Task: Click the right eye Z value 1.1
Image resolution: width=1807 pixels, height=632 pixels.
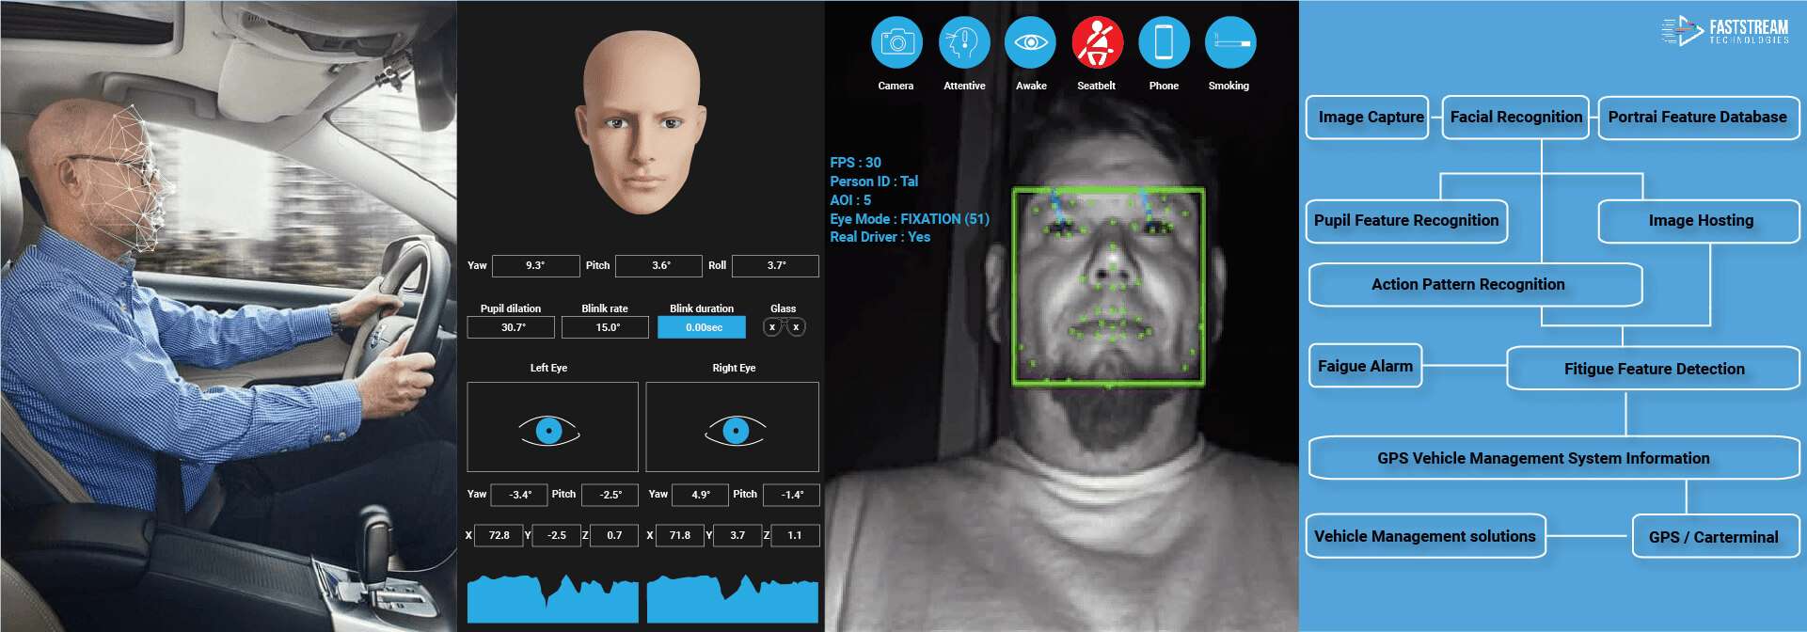Action: pyautogui.click(x=795, y=536)
